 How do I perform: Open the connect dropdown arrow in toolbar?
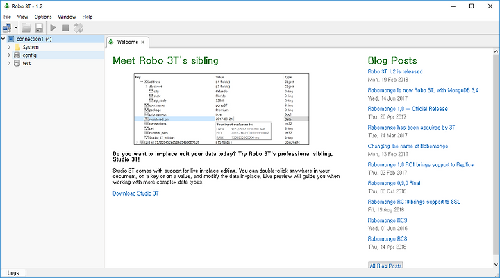[x=16, y=28]
